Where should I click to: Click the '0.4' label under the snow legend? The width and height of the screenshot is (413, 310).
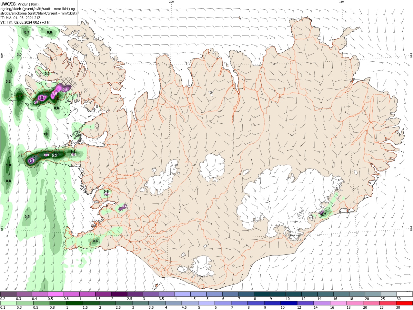click(x=35, y=299)
